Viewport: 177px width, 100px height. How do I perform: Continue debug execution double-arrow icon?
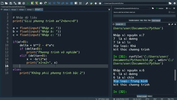pyautogui.click(x=67, y=3)
